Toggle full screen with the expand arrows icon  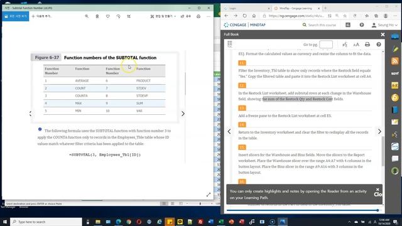click(x=209, y=195)
